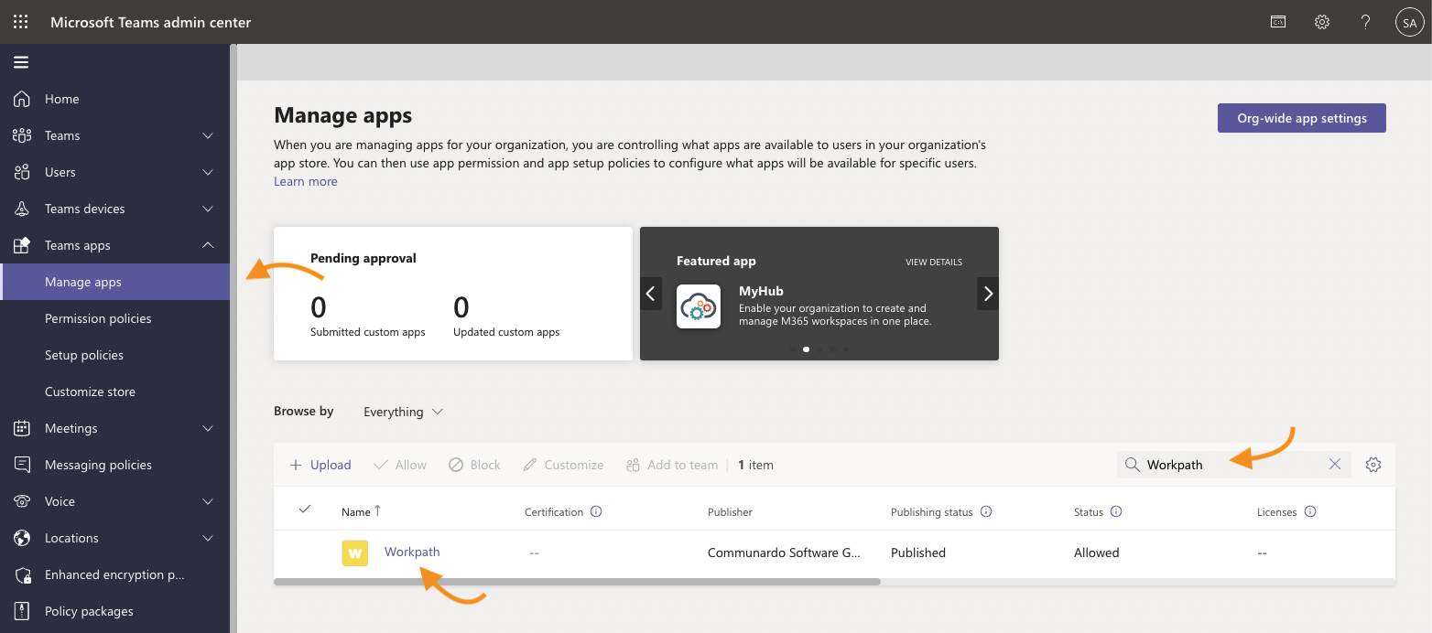Screen dimensions: 1432x633
Task: Expand the Meetings section chevron
Action: [208, 428]
